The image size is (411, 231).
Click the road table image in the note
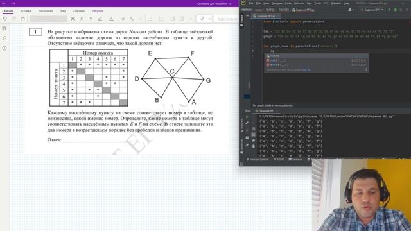click(x=89, y=78)
